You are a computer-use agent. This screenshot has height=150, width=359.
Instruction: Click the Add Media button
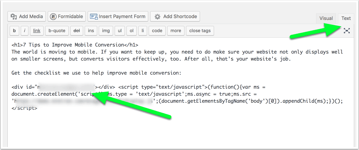27,17
